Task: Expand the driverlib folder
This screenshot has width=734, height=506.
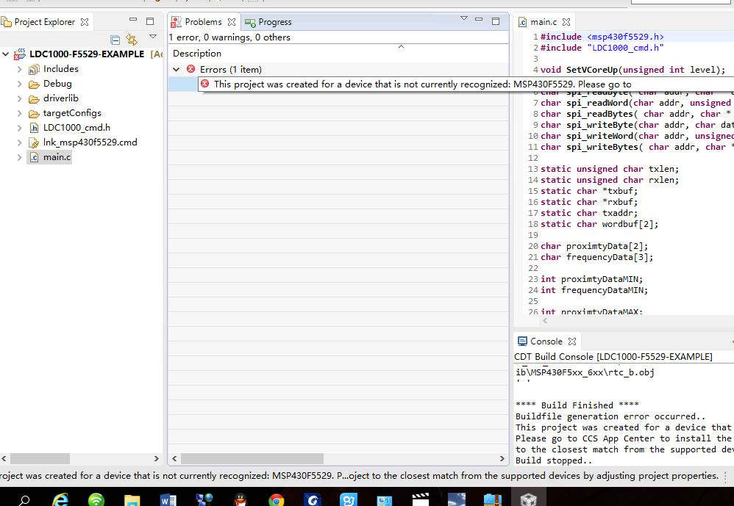Action: [20, 98]
